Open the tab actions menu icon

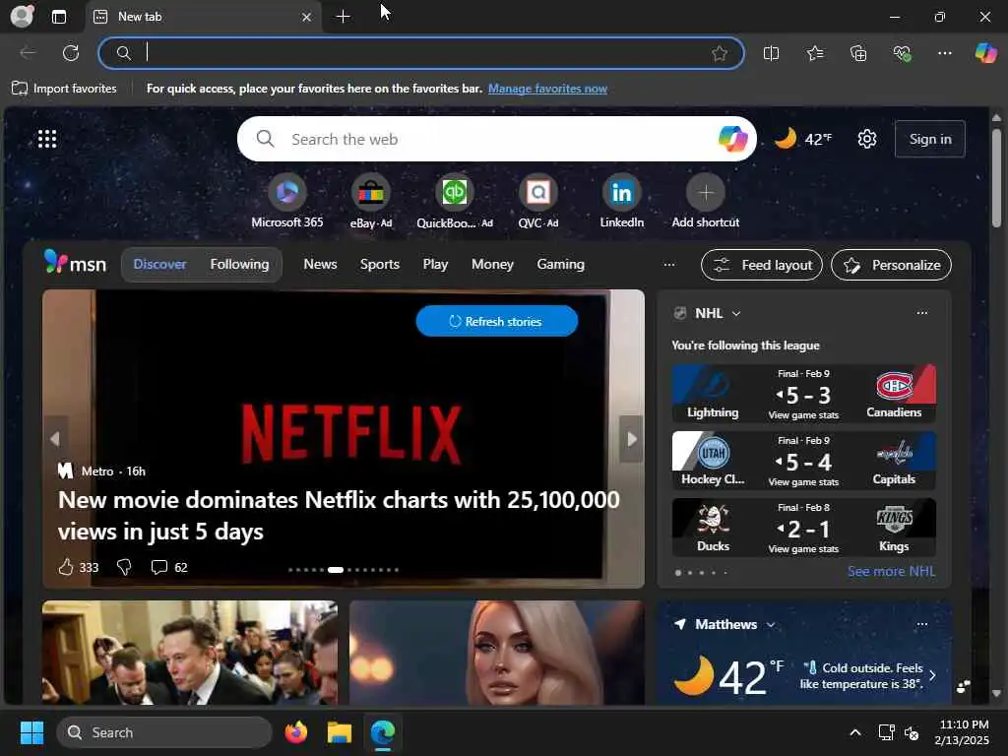pos(58,17)
